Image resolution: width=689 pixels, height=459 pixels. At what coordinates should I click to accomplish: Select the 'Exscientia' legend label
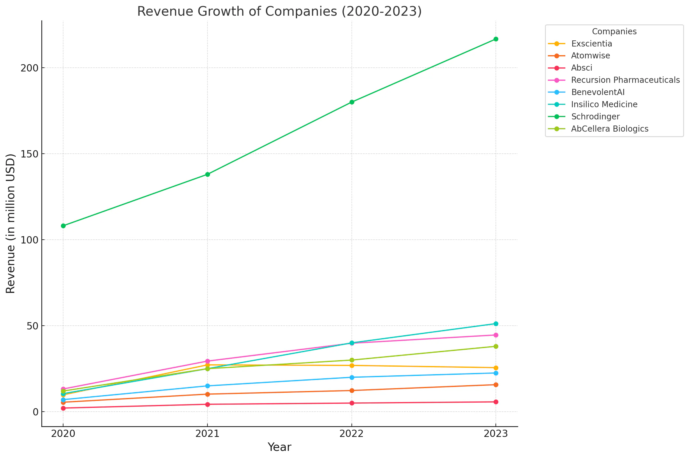592,44
